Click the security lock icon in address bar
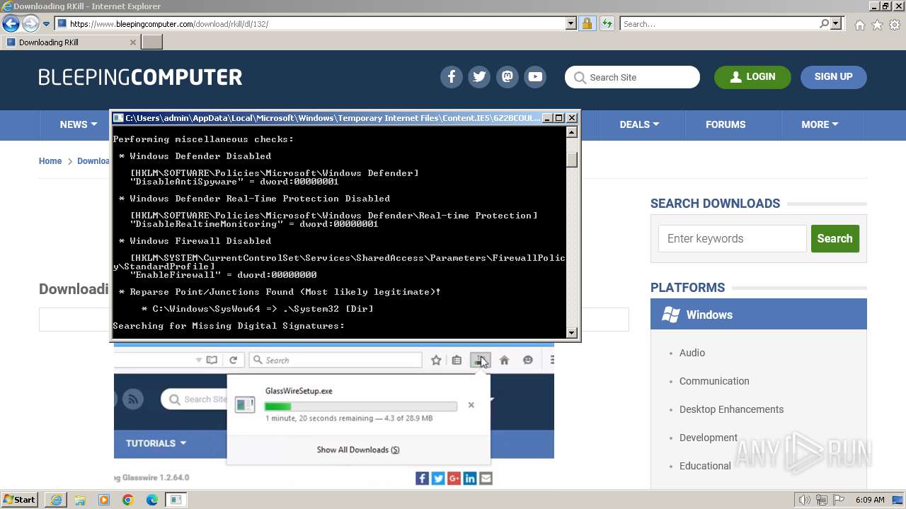 tap(587, 24)
